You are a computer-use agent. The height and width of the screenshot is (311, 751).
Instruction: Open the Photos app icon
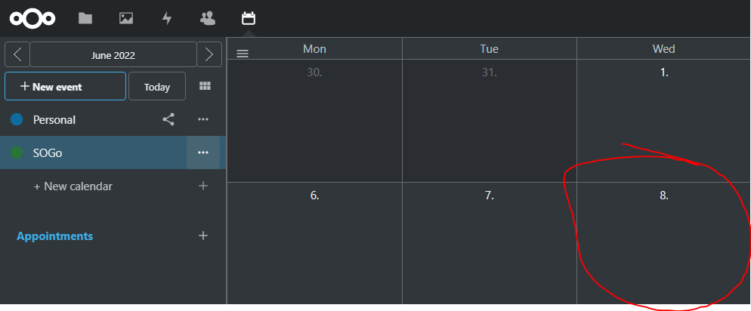126,18
